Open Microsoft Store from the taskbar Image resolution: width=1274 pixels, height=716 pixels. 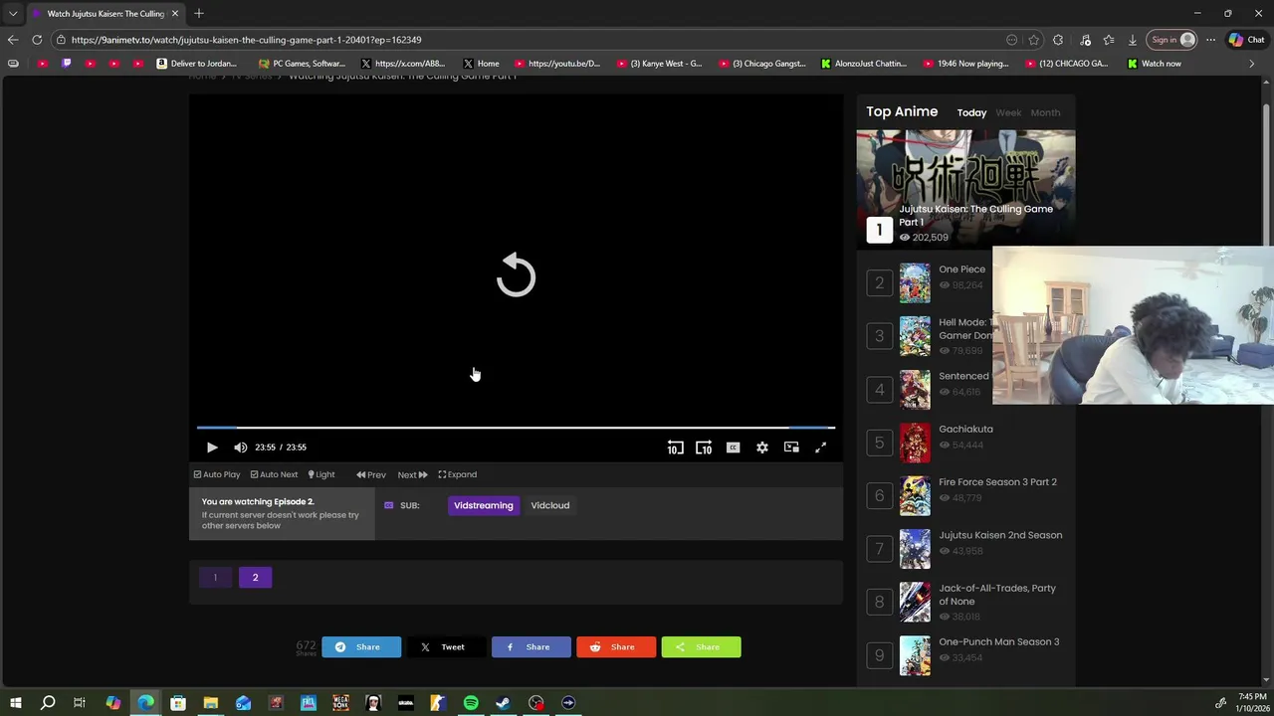(x=178, y=703)
